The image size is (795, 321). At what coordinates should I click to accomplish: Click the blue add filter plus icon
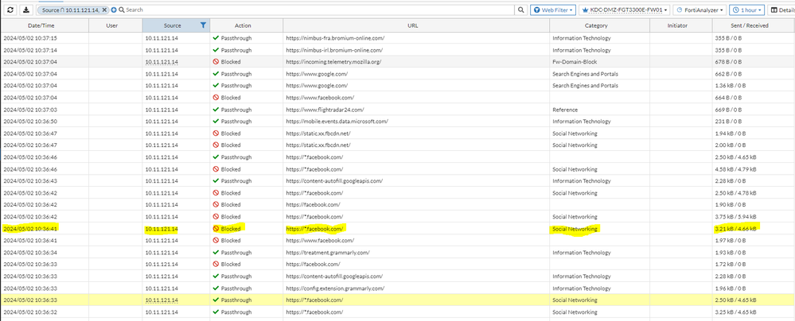pos(114,10)
